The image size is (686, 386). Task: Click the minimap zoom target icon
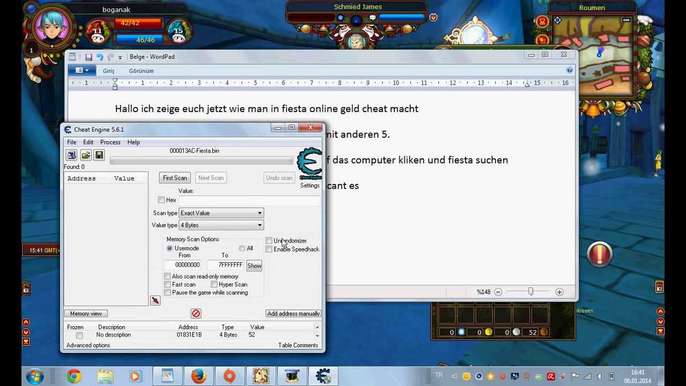tap(557, 20)
